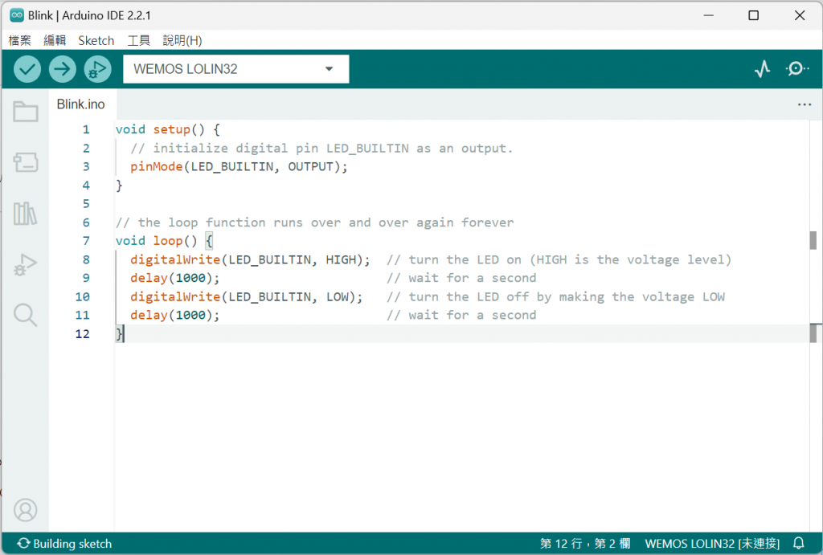The image size is (823, 555).
Task: Open the WEMOS LOLIN32 board selector dropdown
Action: click(x=235, y=69)
